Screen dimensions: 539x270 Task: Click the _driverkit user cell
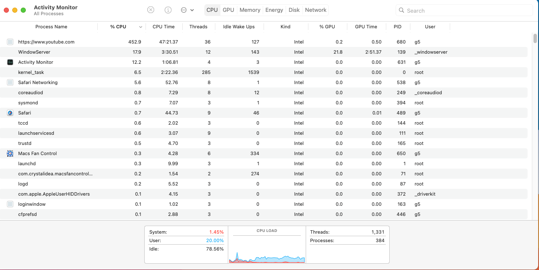pos(425,194)
